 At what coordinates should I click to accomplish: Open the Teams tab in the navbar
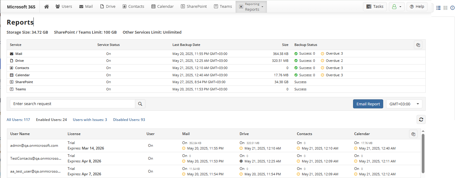click(x=223, y=6)
